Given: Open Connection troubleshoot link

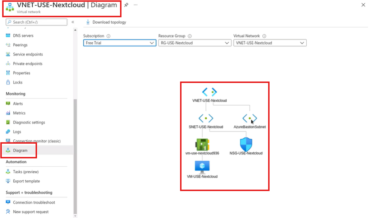Looking at the screenshot, I should pos(34,202).
